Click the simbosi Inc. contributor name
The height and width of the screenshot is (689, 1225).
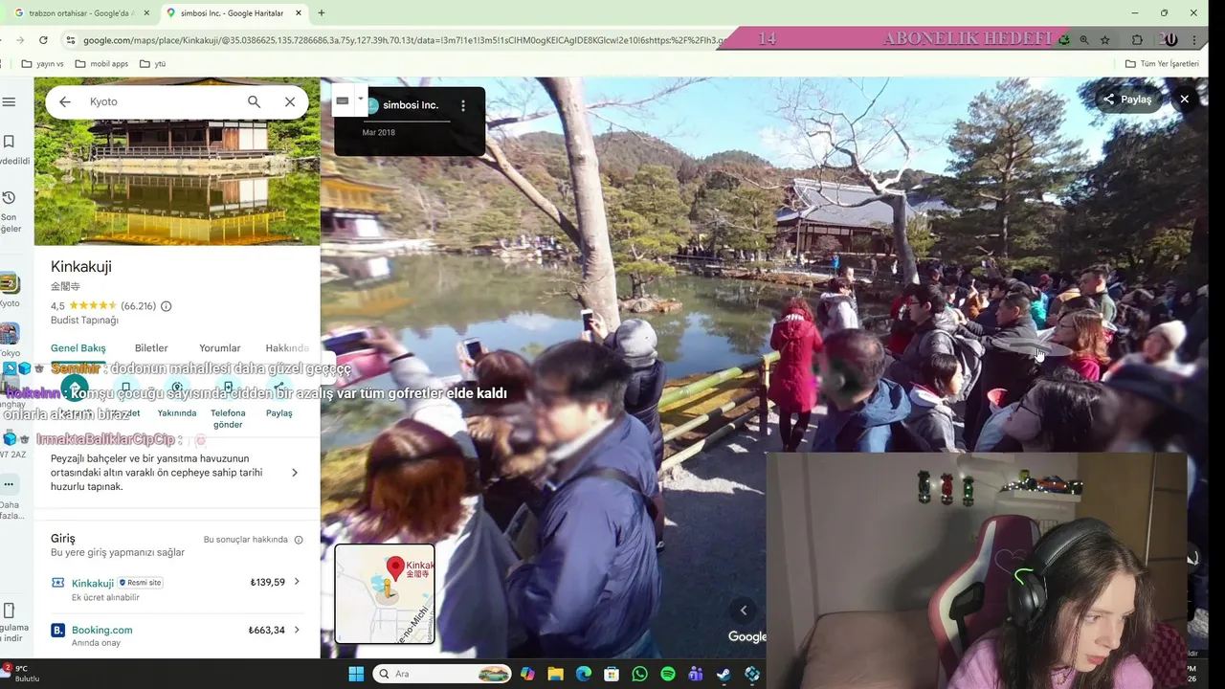411,105
